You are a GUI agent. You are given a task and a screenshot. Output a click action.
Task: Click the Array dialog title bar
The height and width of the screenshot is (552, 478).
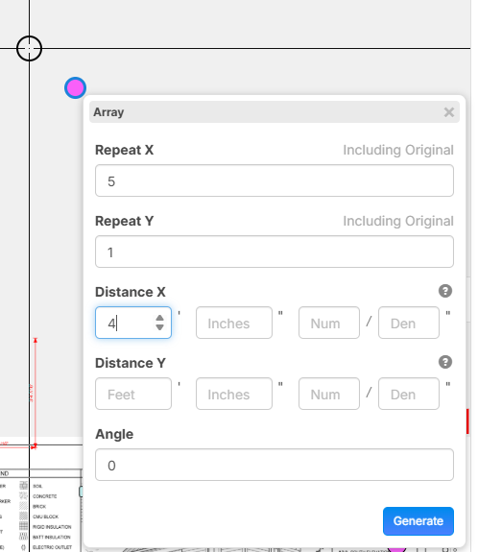tap(275, 112)
